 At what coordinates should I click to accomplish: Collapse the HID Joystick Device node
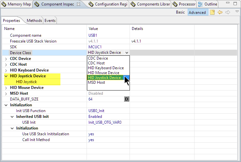6,76
